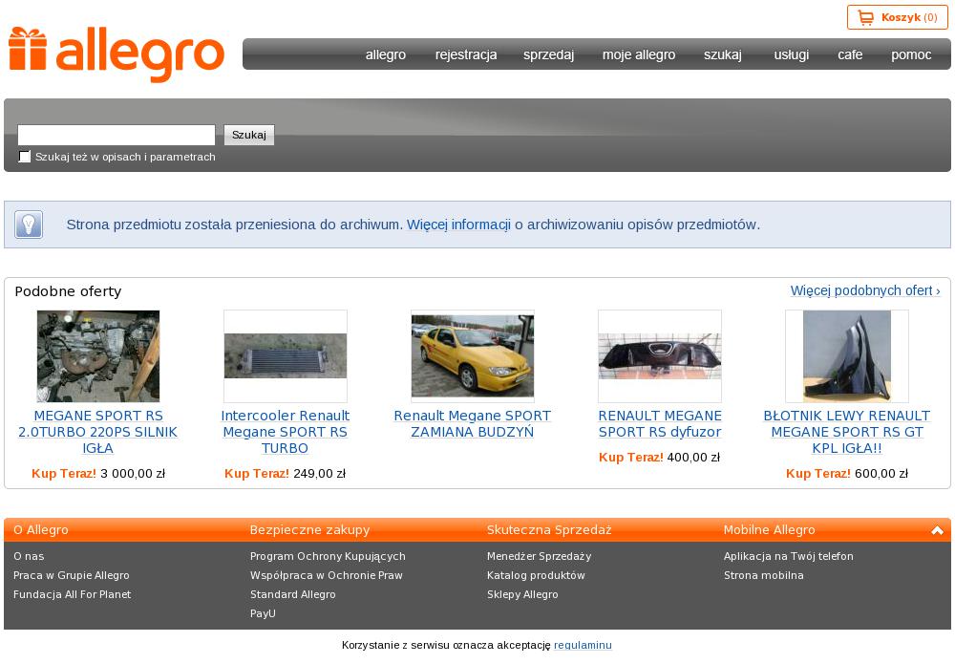Click the Szukaj search button
The width and height of the screenshot is (955, 664).
249,135
